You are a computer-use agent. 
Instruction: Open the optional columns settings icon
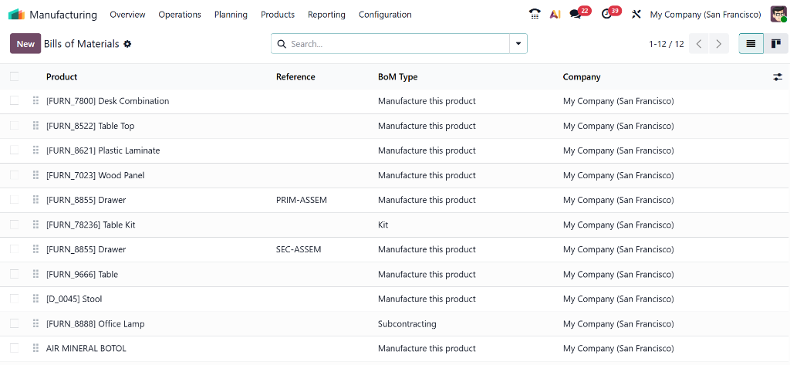click(777, 77)
